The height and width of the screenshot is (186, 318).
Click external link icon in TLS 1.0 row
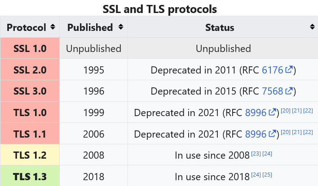pos(273,112)
